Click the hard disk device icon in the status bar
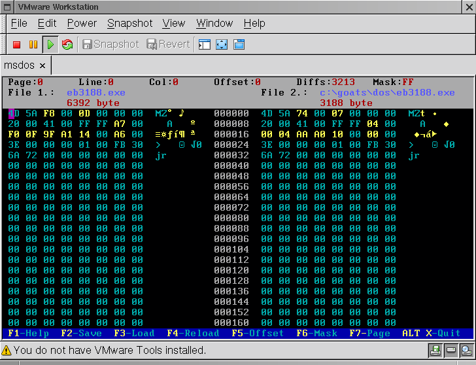The image size is (476, 365). (450, 351)
